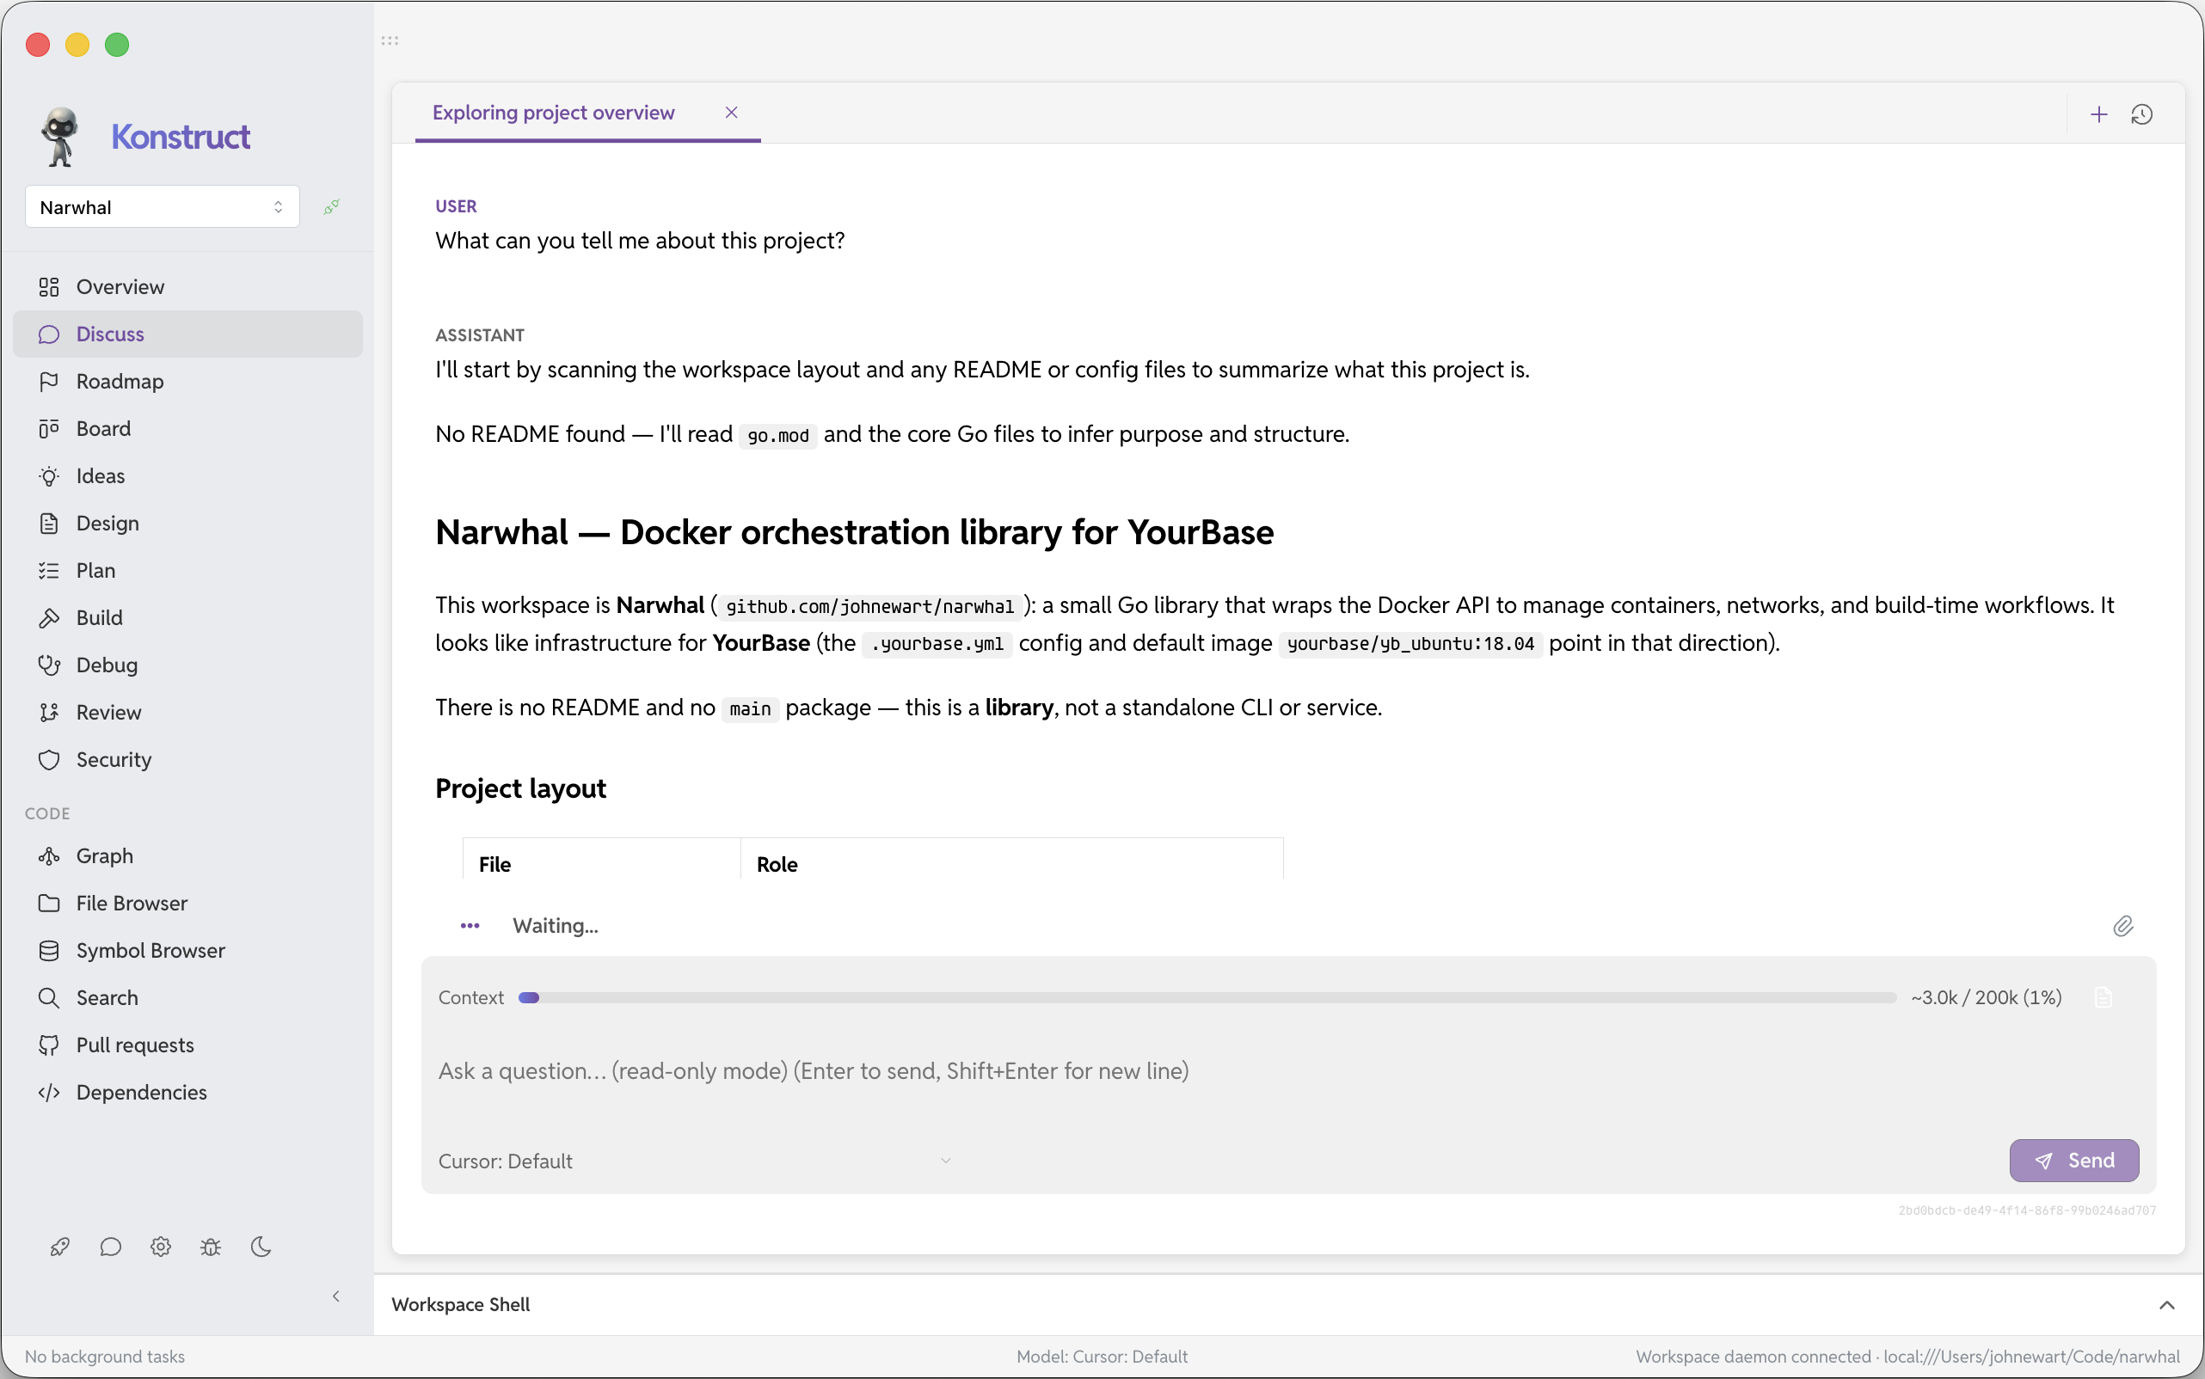Click the github.com/johnewart/narwhal code chip

coord(870,608)
